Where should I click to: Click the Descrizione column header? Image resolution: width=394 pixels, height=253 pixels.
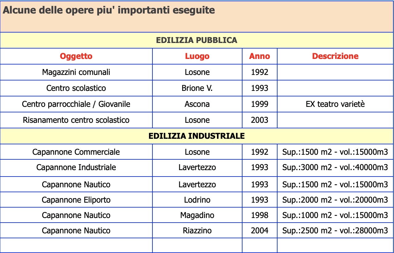(335, 56)
